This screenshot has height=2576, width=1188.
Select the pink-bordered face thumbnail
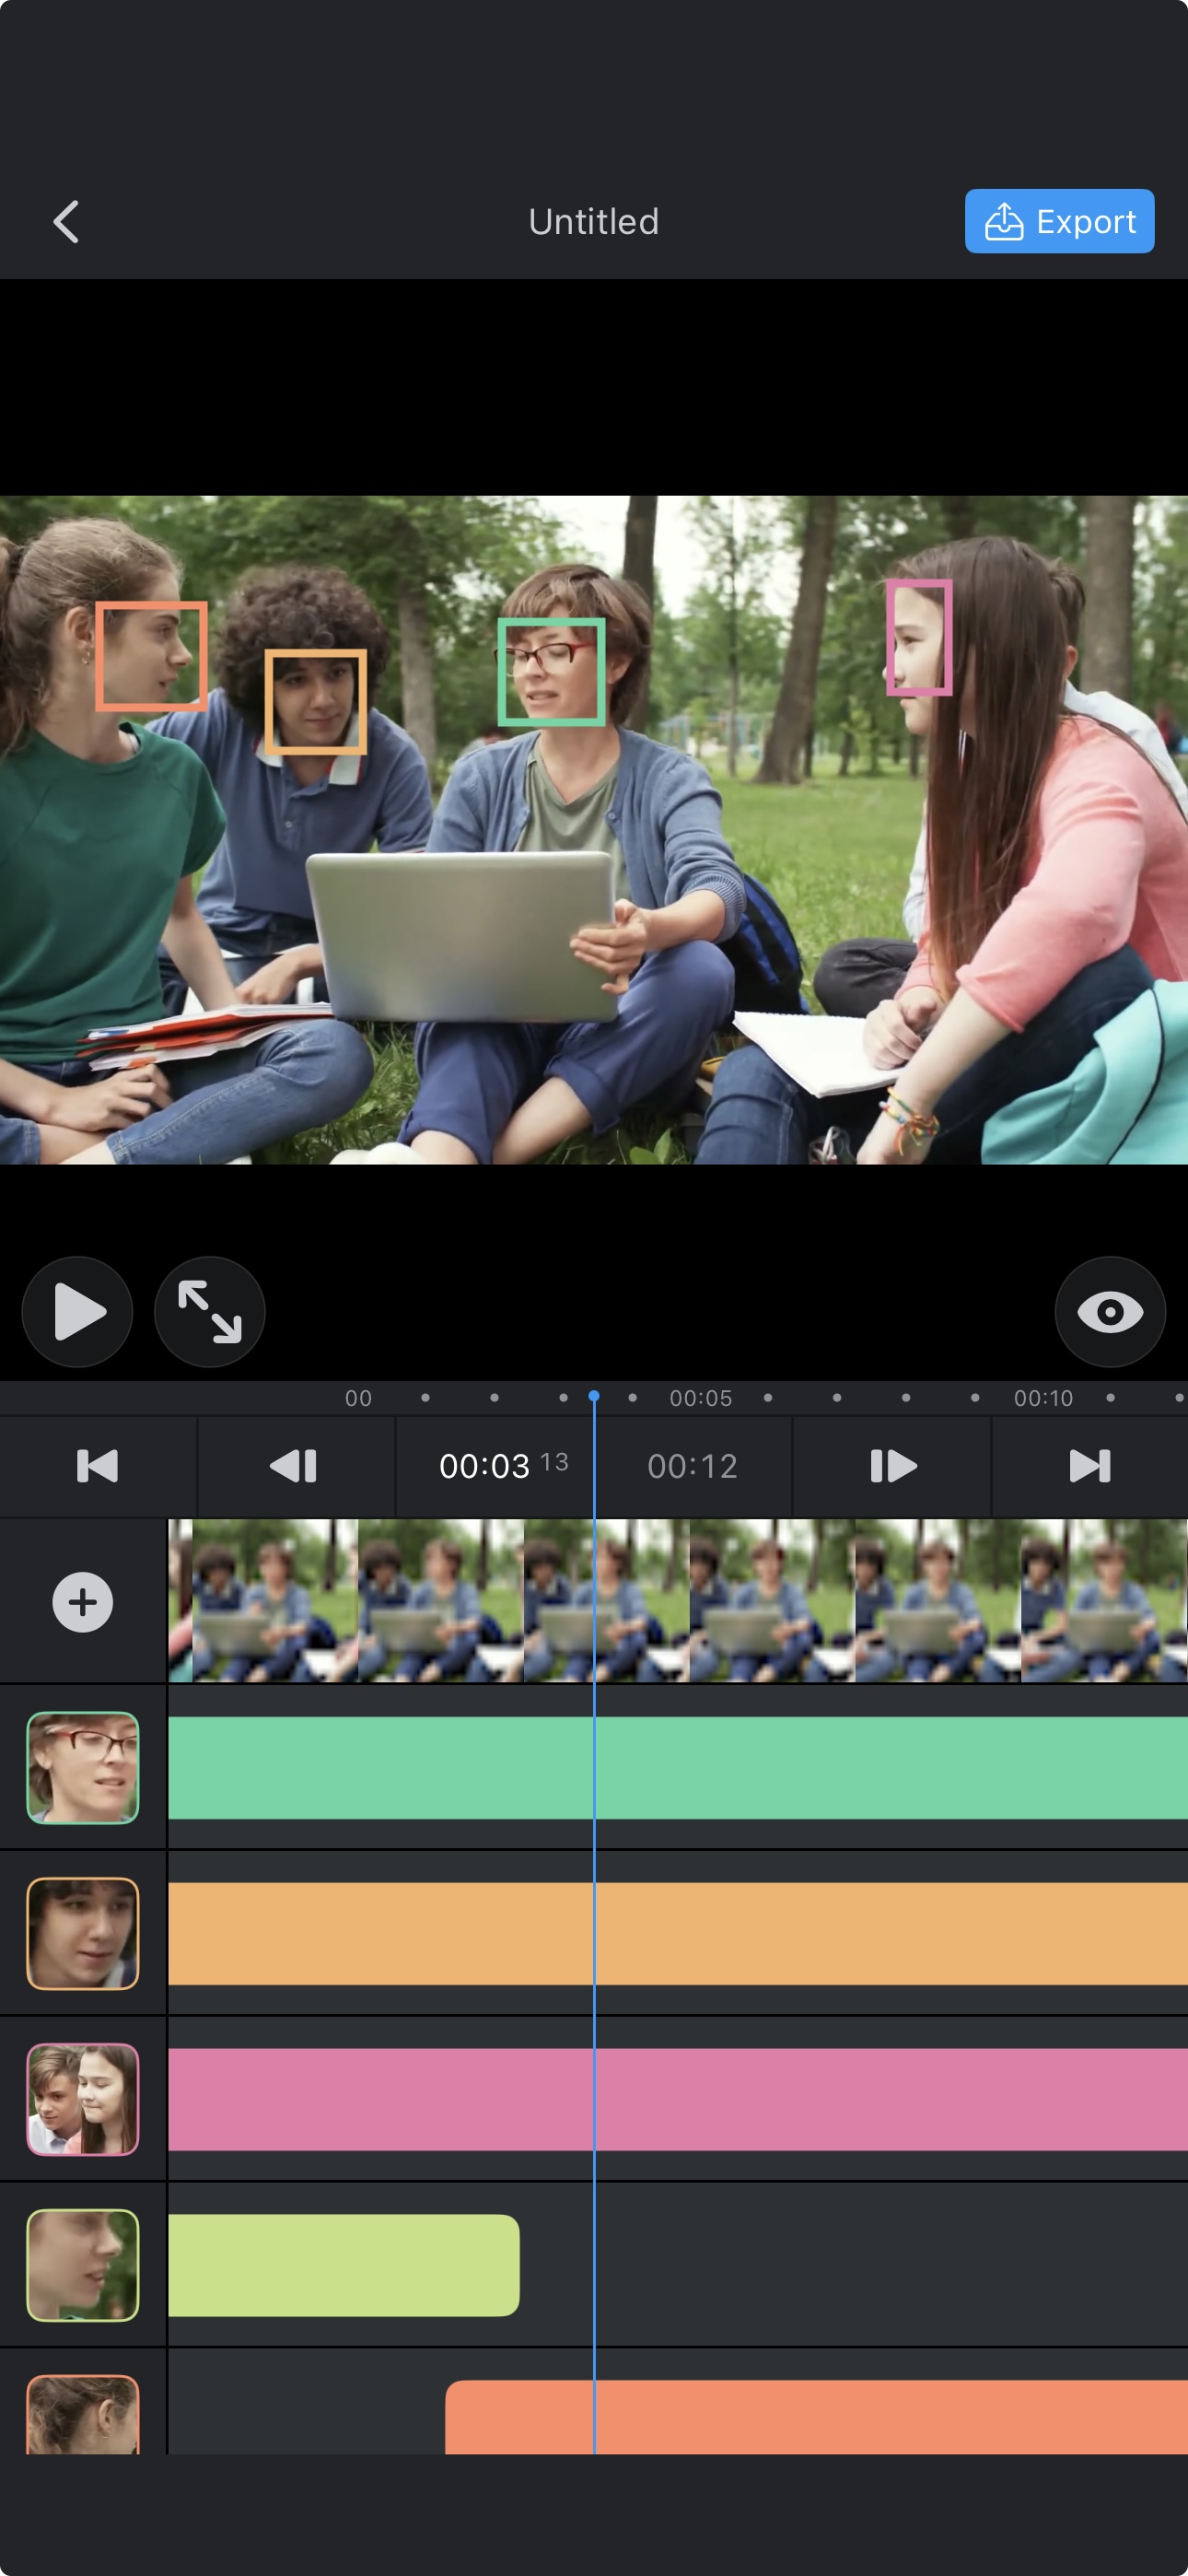tap(82, 2099)
